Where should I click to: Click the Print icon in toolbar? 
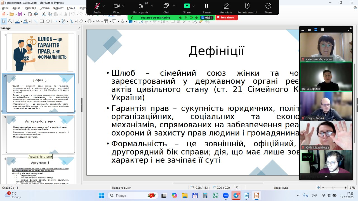[x=36, y=14]
